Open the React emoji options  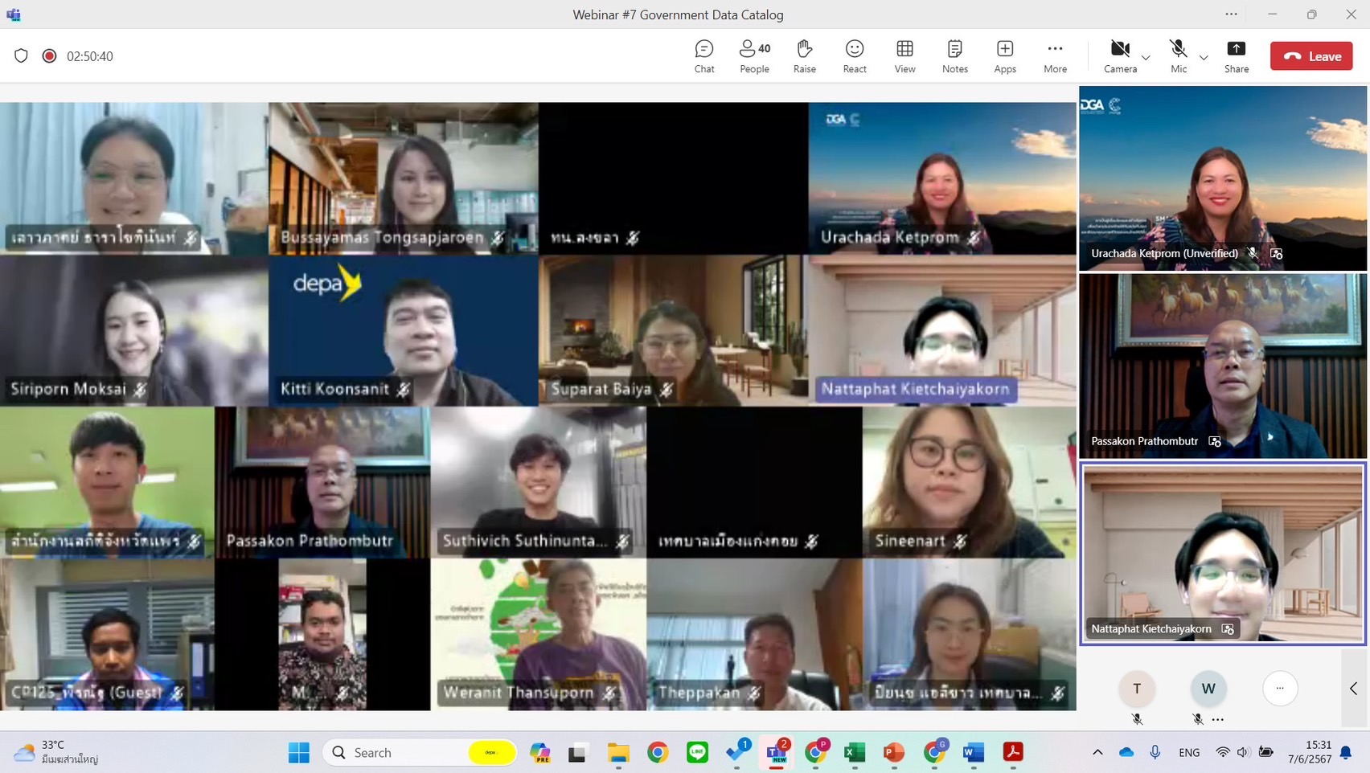tap(855, 56)
